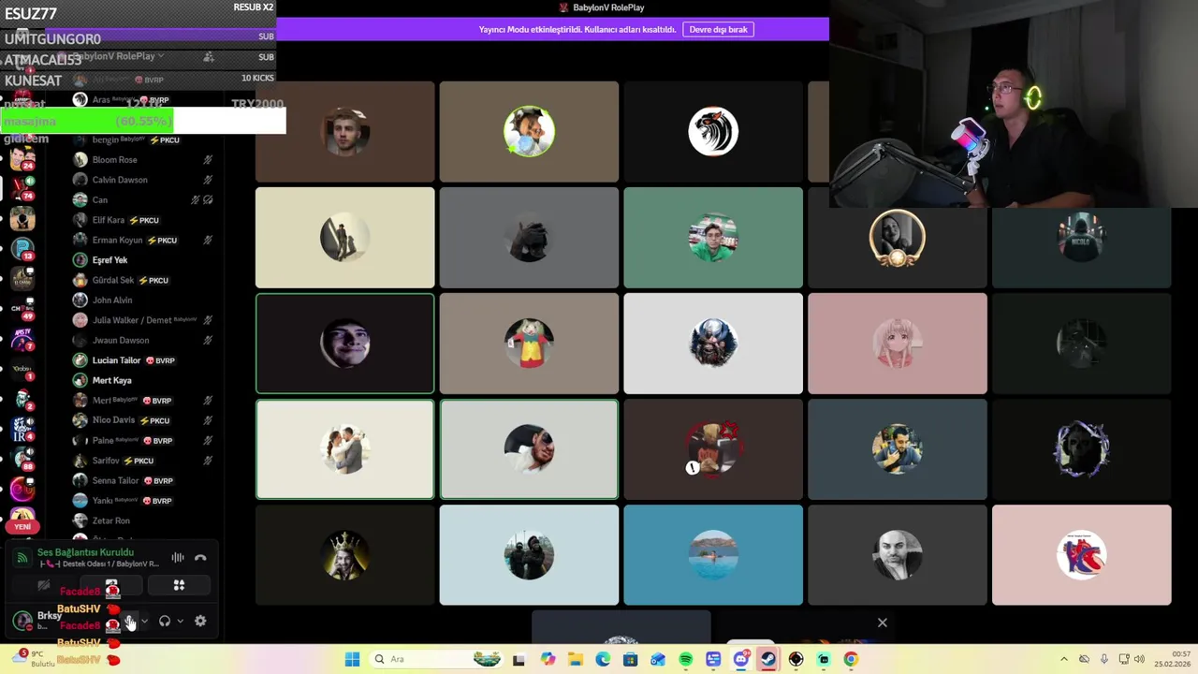Click the pink anime avatar tile
The width and height of the screenshot is (1198, 674).
(898, 344)
